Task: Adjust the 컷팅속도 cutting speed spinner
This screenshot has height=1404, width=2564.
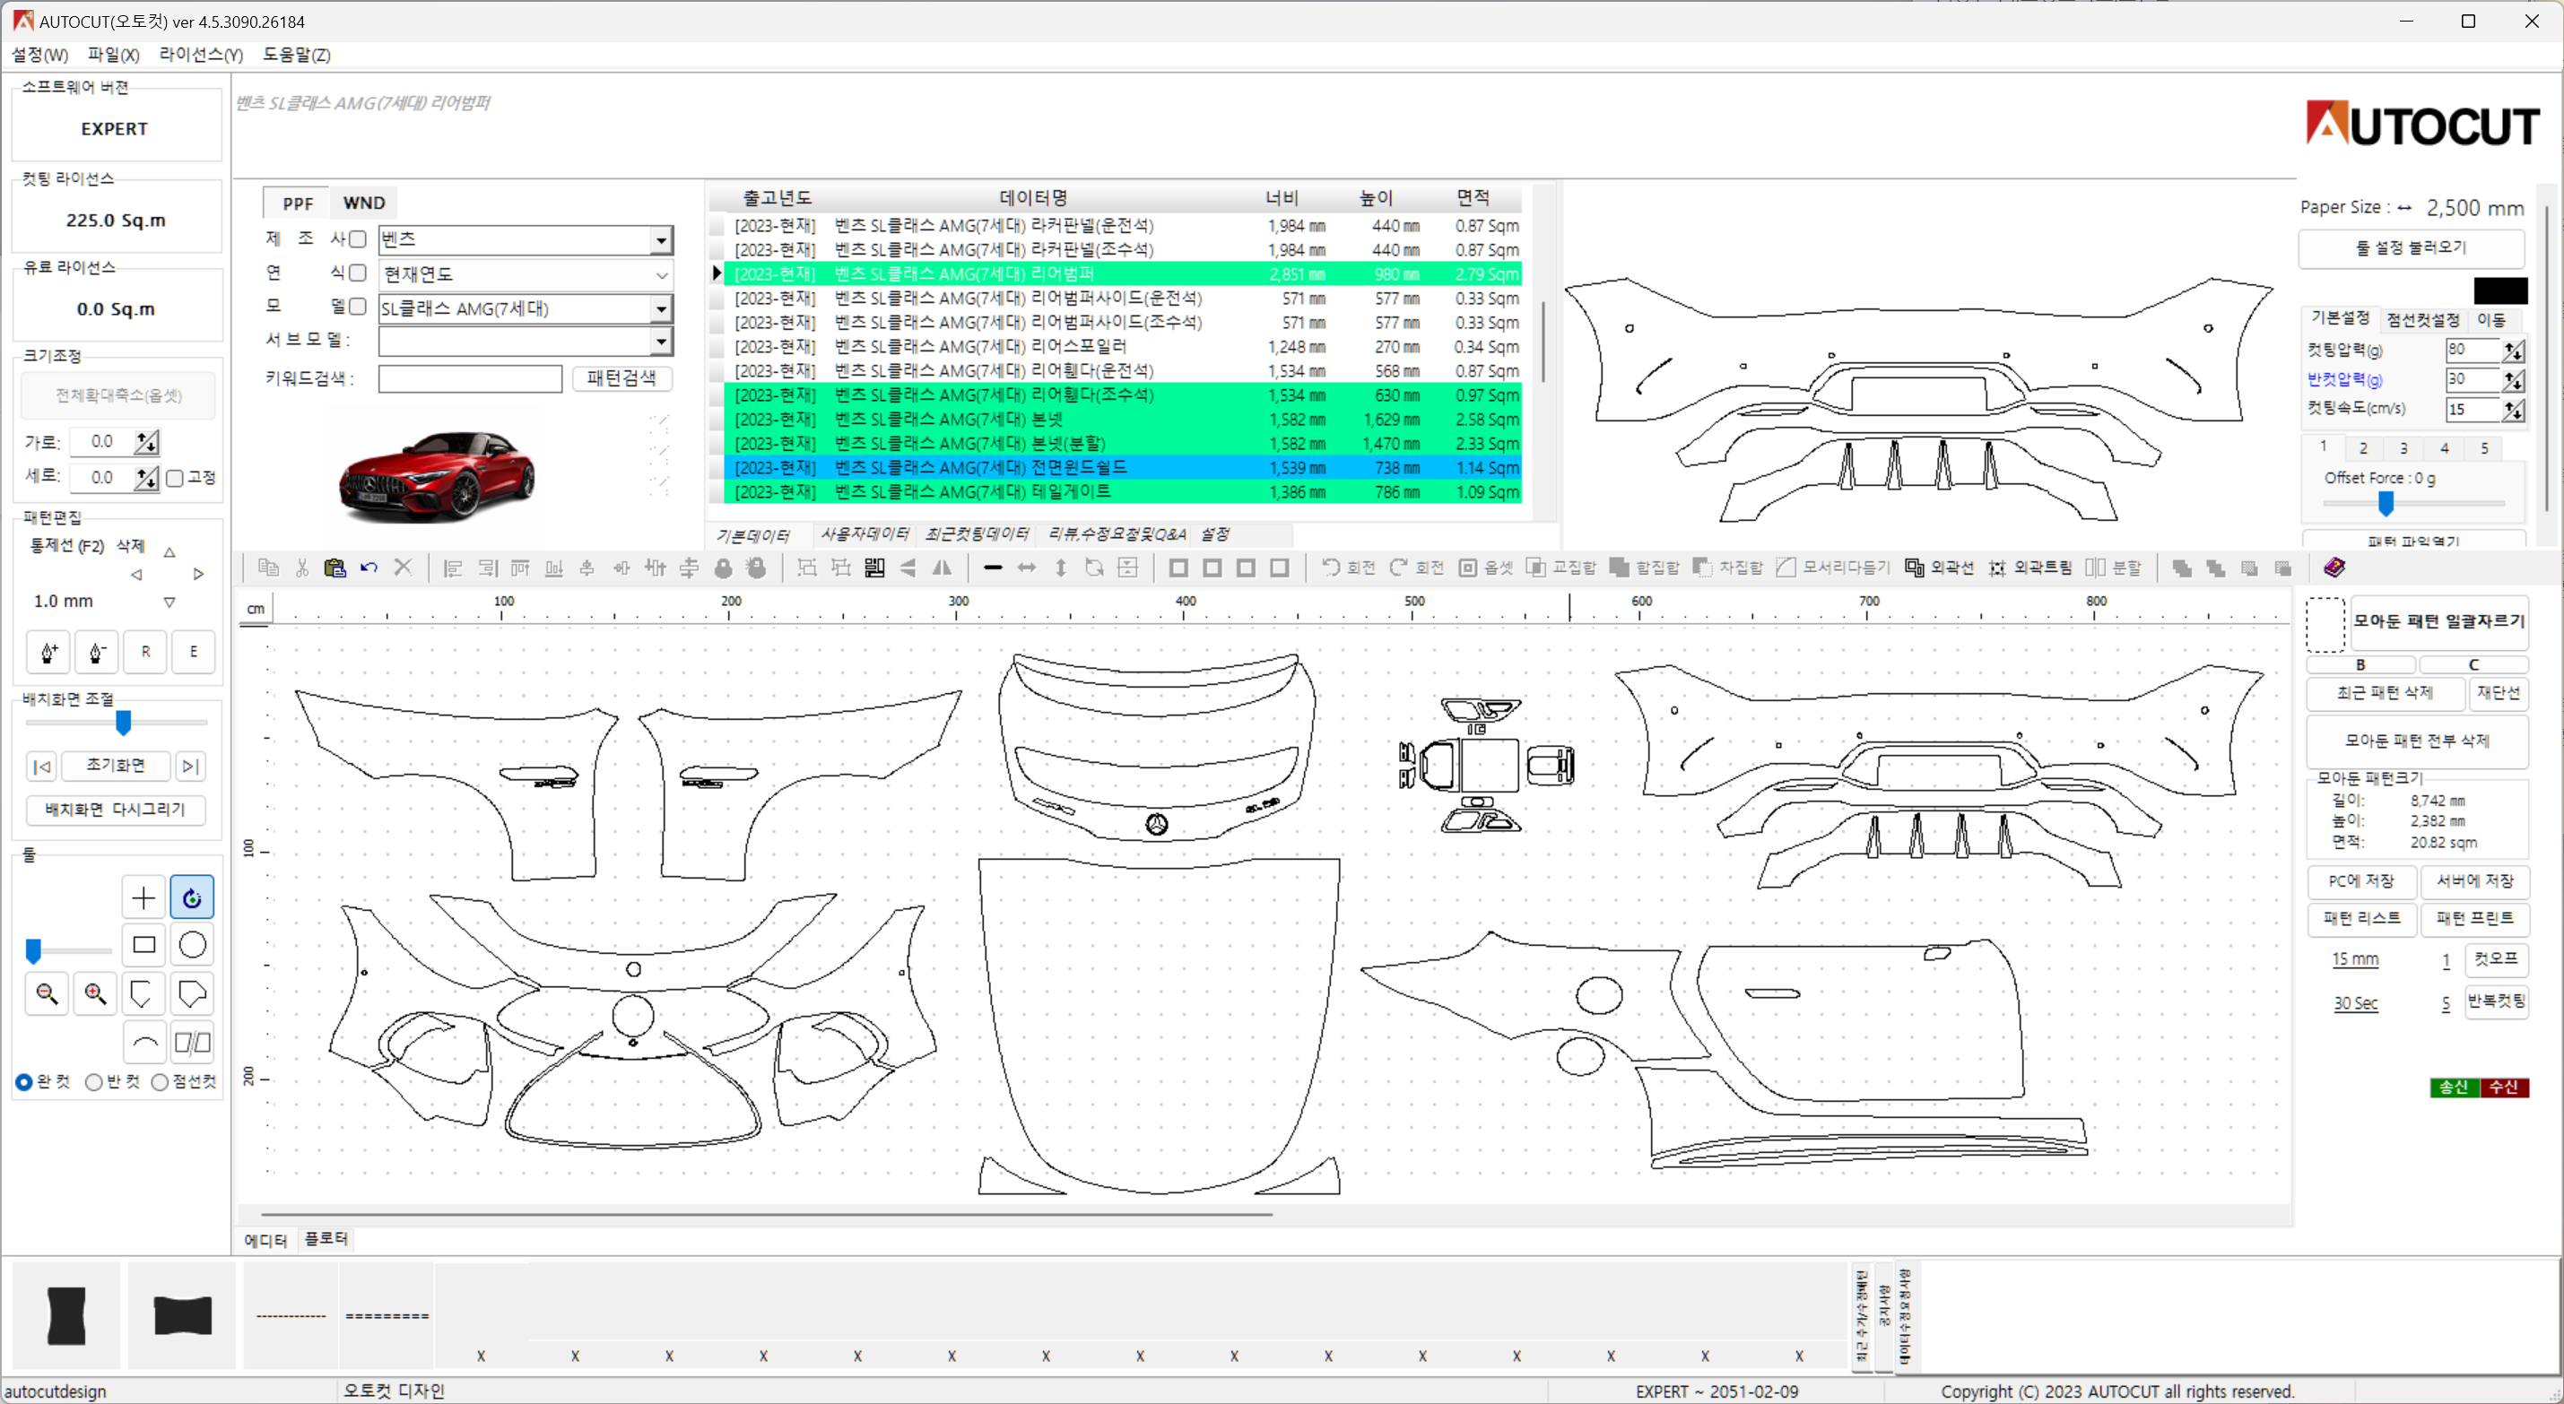Action: 2515,410
